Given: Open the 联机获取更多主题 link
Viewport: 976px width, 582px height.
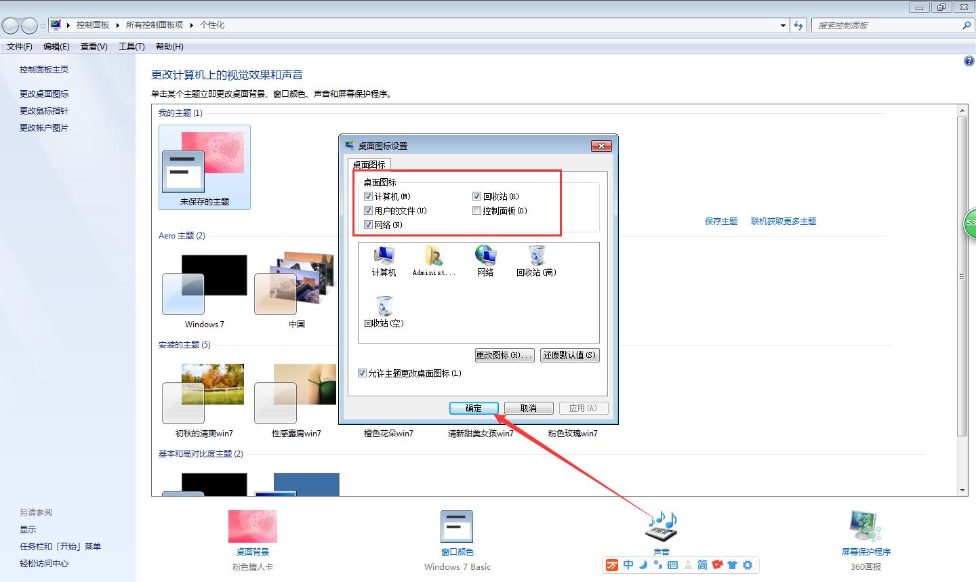Looking at the screenshot, I should pyautogui.click(x=784, y=222).
